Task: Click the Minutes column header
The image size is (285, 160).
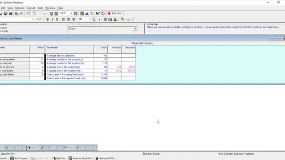Action: [114, 49]
